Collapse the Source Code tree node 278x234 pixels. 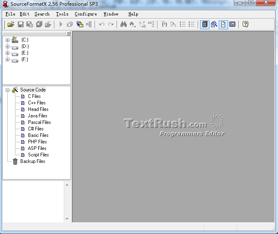[7, 90]
